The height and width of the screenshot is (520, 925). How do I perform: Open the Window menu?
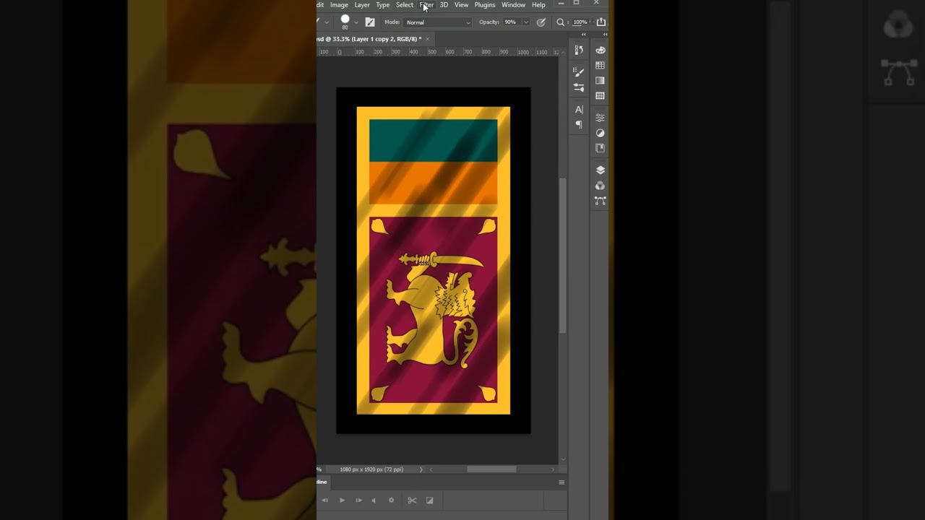(513, 5)
